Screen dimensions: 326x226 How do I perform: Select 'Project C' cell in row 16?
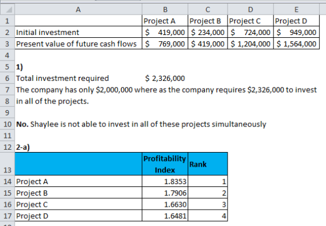coord(79,204)
